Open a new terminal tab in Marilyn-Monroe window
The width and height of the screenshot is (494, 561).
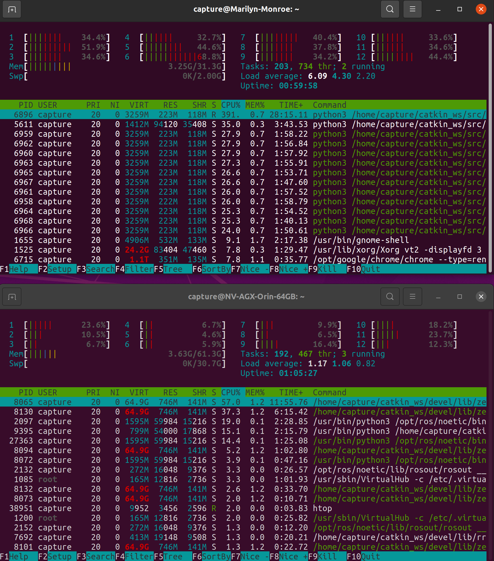click(12, 9)
